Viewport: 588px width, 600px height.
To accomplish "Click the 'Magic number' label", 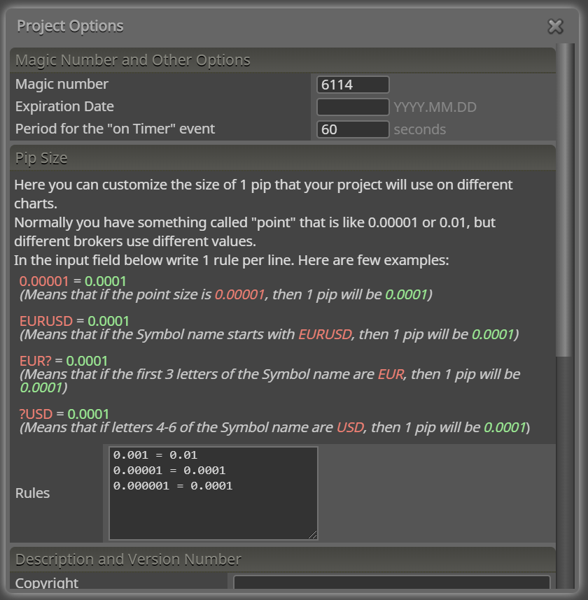I will 62,84.
